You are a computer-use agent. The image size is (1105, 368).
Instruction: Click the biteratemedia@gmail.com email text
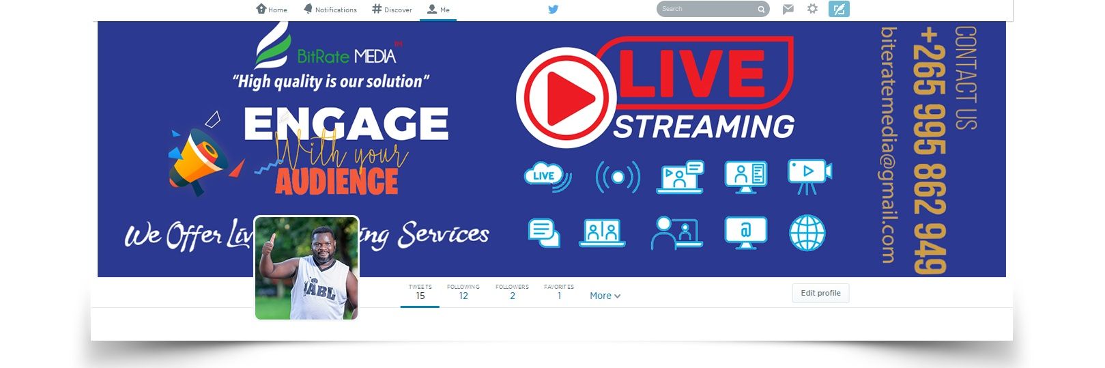point(888,145)
